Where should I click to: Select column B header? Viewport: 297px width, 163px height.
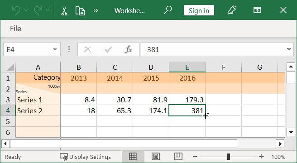point(79,67)
